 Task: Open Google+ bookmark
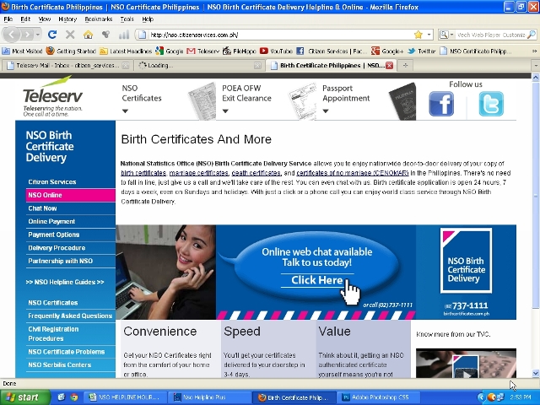point(387,51)
